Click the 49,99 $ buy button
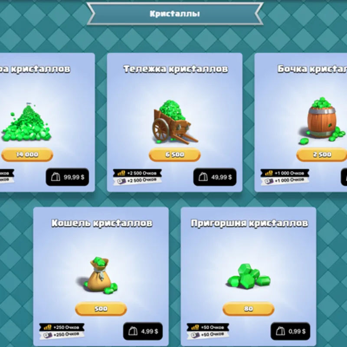The image size is (347, 347). click(215, 177)
